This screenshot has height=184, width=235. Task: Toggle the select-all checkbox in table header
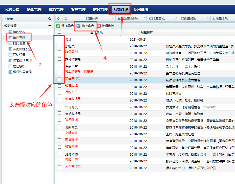pos(60,32)
